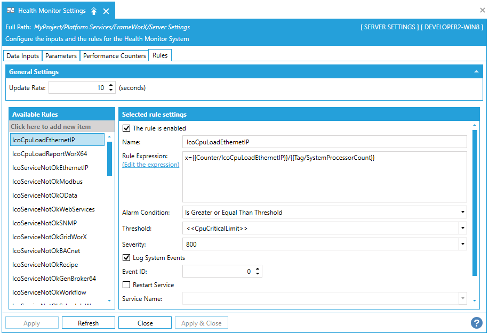Open help via the question mark icon
This screenshot has width=489, height=334.
coord(476,323)
